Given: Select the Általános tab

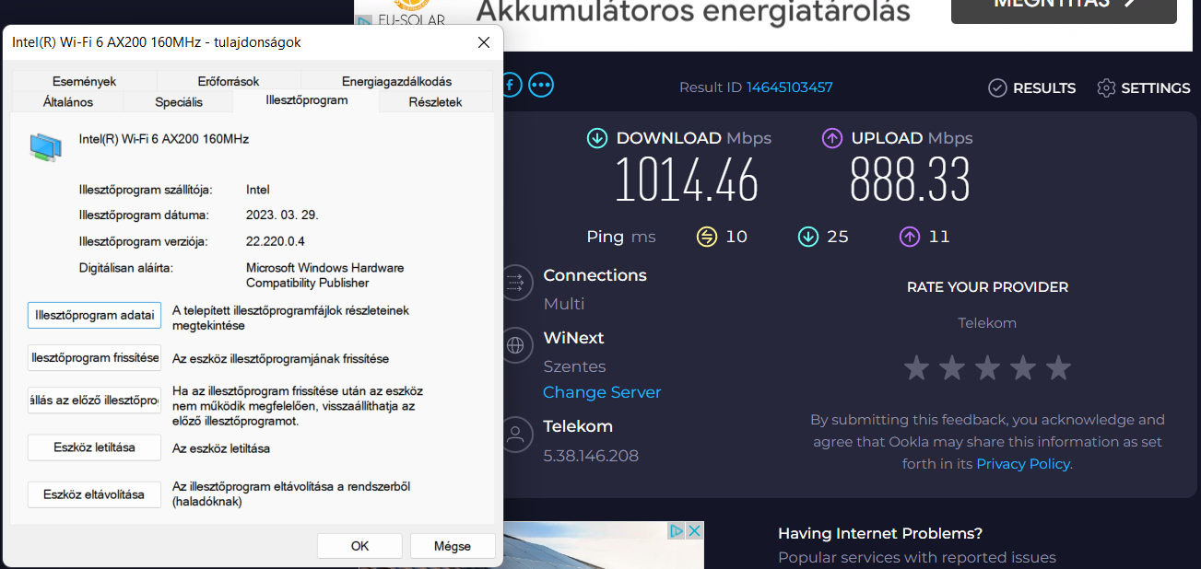Looking at the screenshot, I should pyautogui.click(x=67, y=102).
